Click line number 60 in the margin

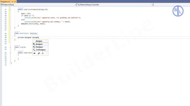6,37
